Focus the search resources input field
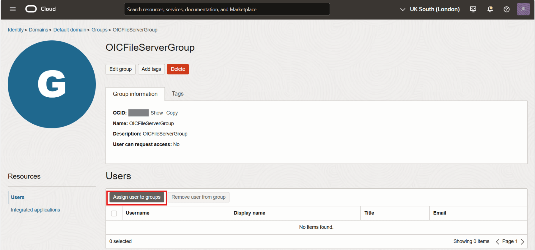Viewport: 535px width, 250px height. click(x=226, y=9)
